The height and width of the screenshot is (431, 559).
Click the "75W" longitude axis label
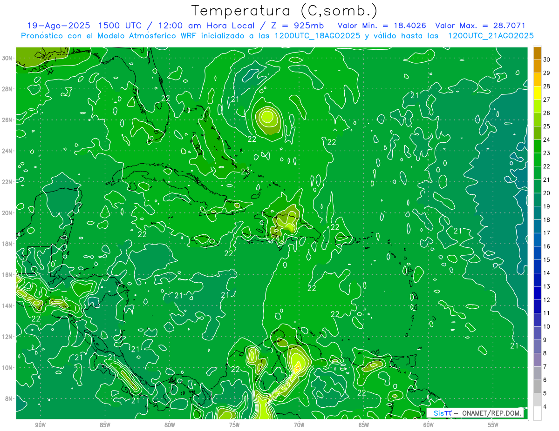click(x=234, y=425)
